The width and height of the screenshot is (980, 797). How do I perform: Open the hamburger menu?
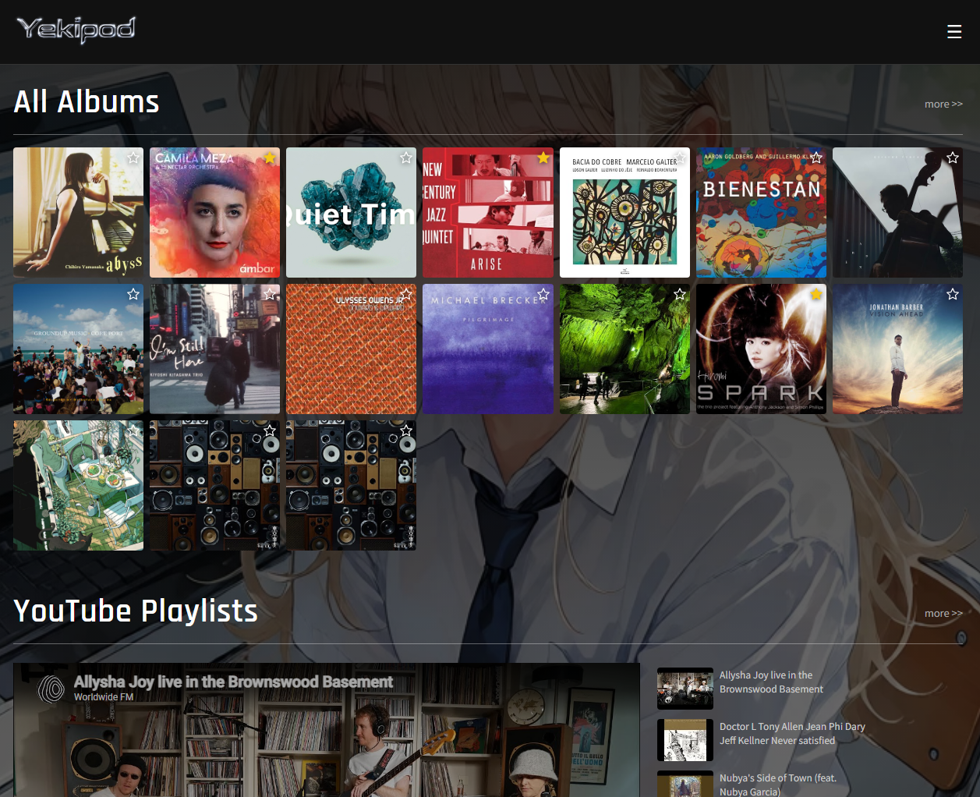pos(954,32)
